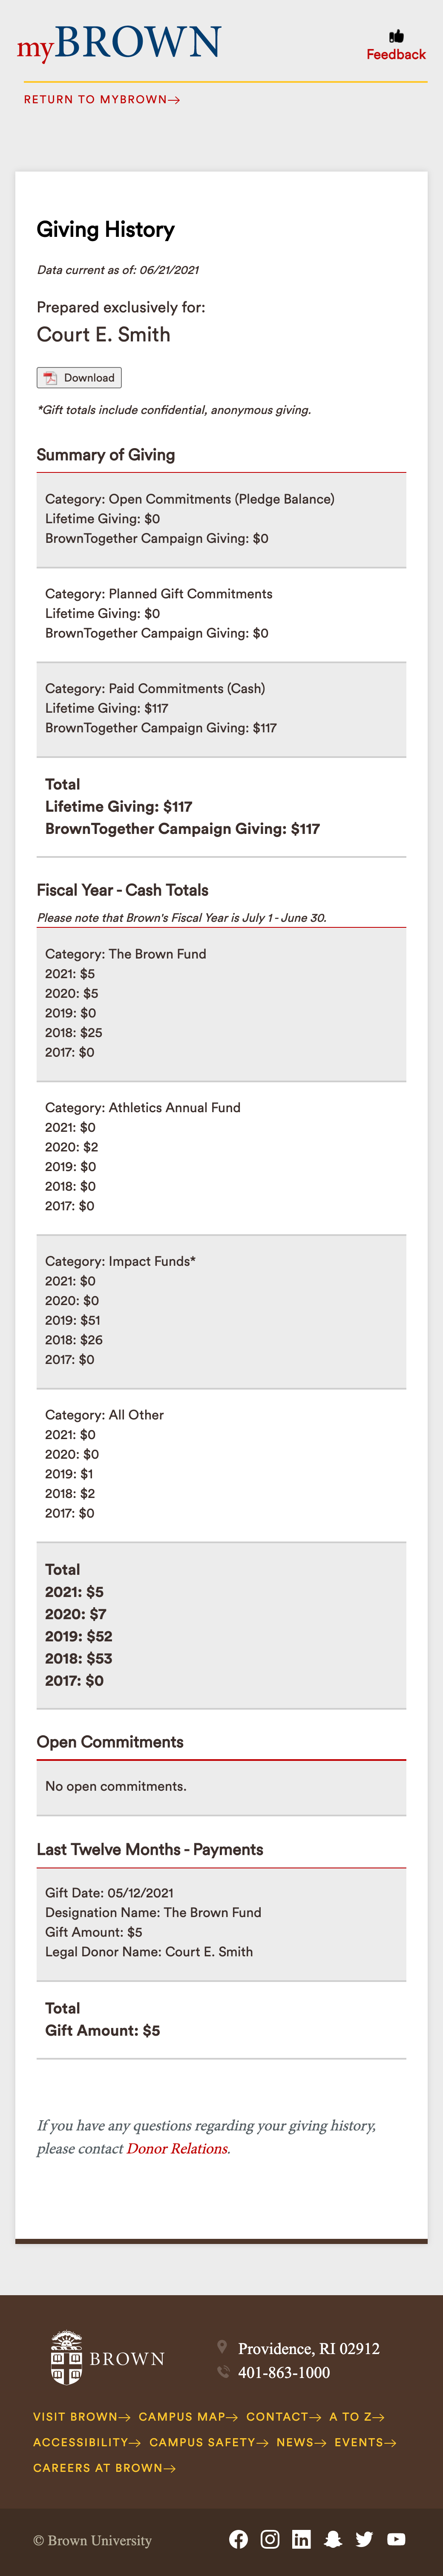Screen dimensions: 443x2576
Task: Open Visit Brown footer link
Action: pyautogui.click(x=82, y=2417)
